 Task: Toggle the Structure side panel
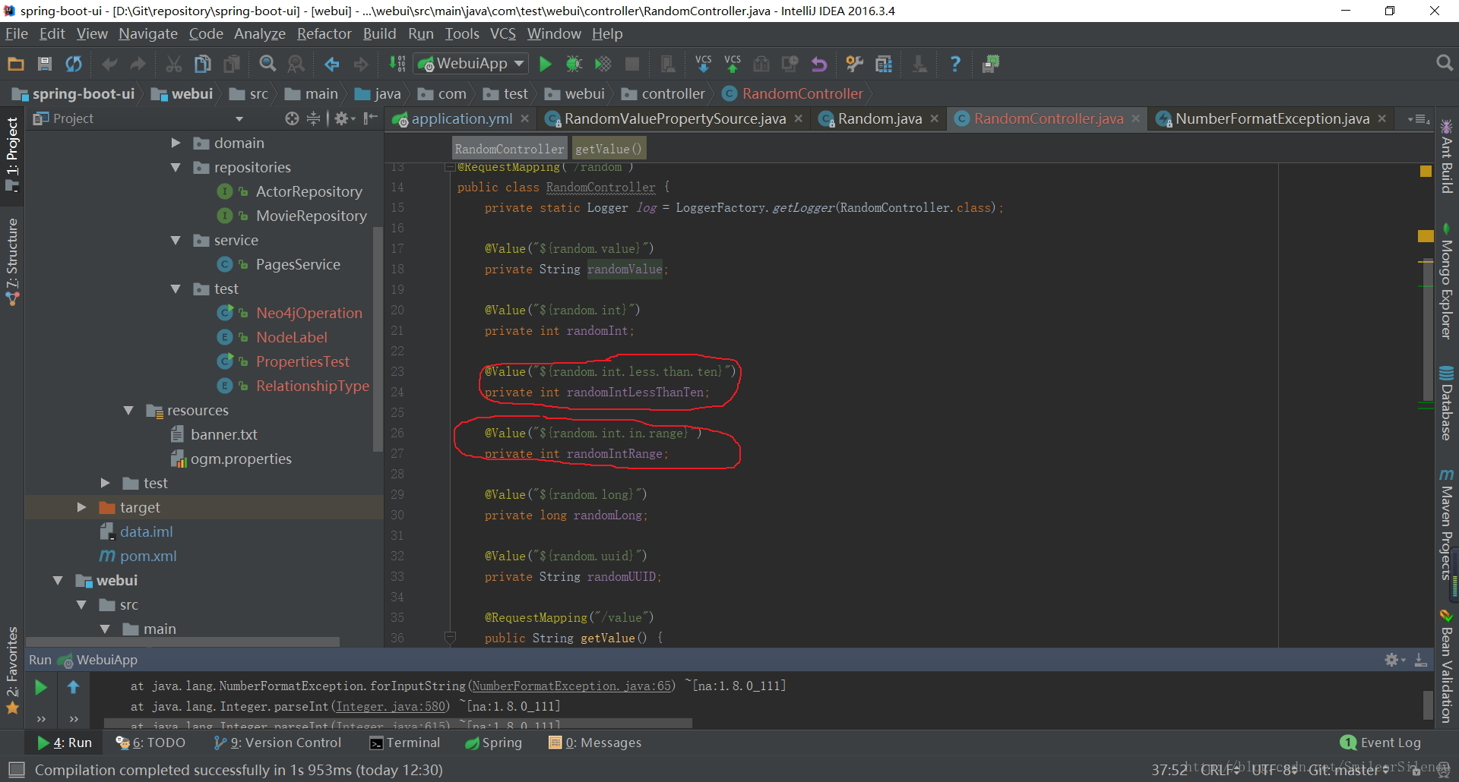tap(12, 262)
